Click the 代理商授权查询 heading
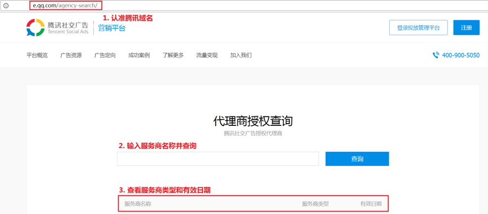The width and height of the screenshot is (488, 214). pyautogui.click(x=252, y=121)
